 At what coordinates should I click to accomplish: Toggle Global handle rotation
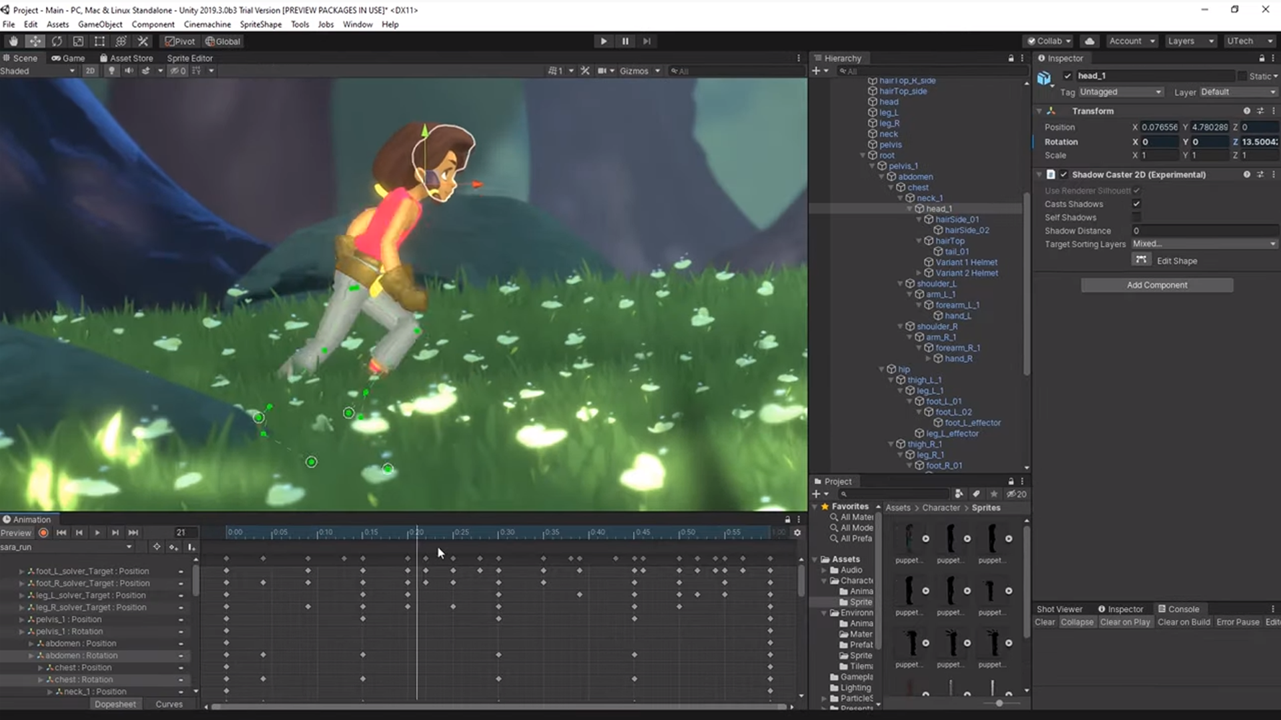click(223, 41)
